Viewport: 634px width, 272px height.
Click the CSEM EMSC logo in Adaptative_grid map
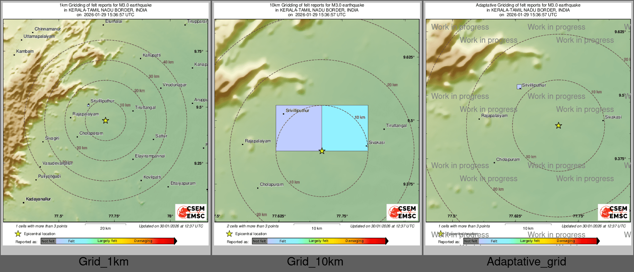pyautogui.click(x=614, y=212)
